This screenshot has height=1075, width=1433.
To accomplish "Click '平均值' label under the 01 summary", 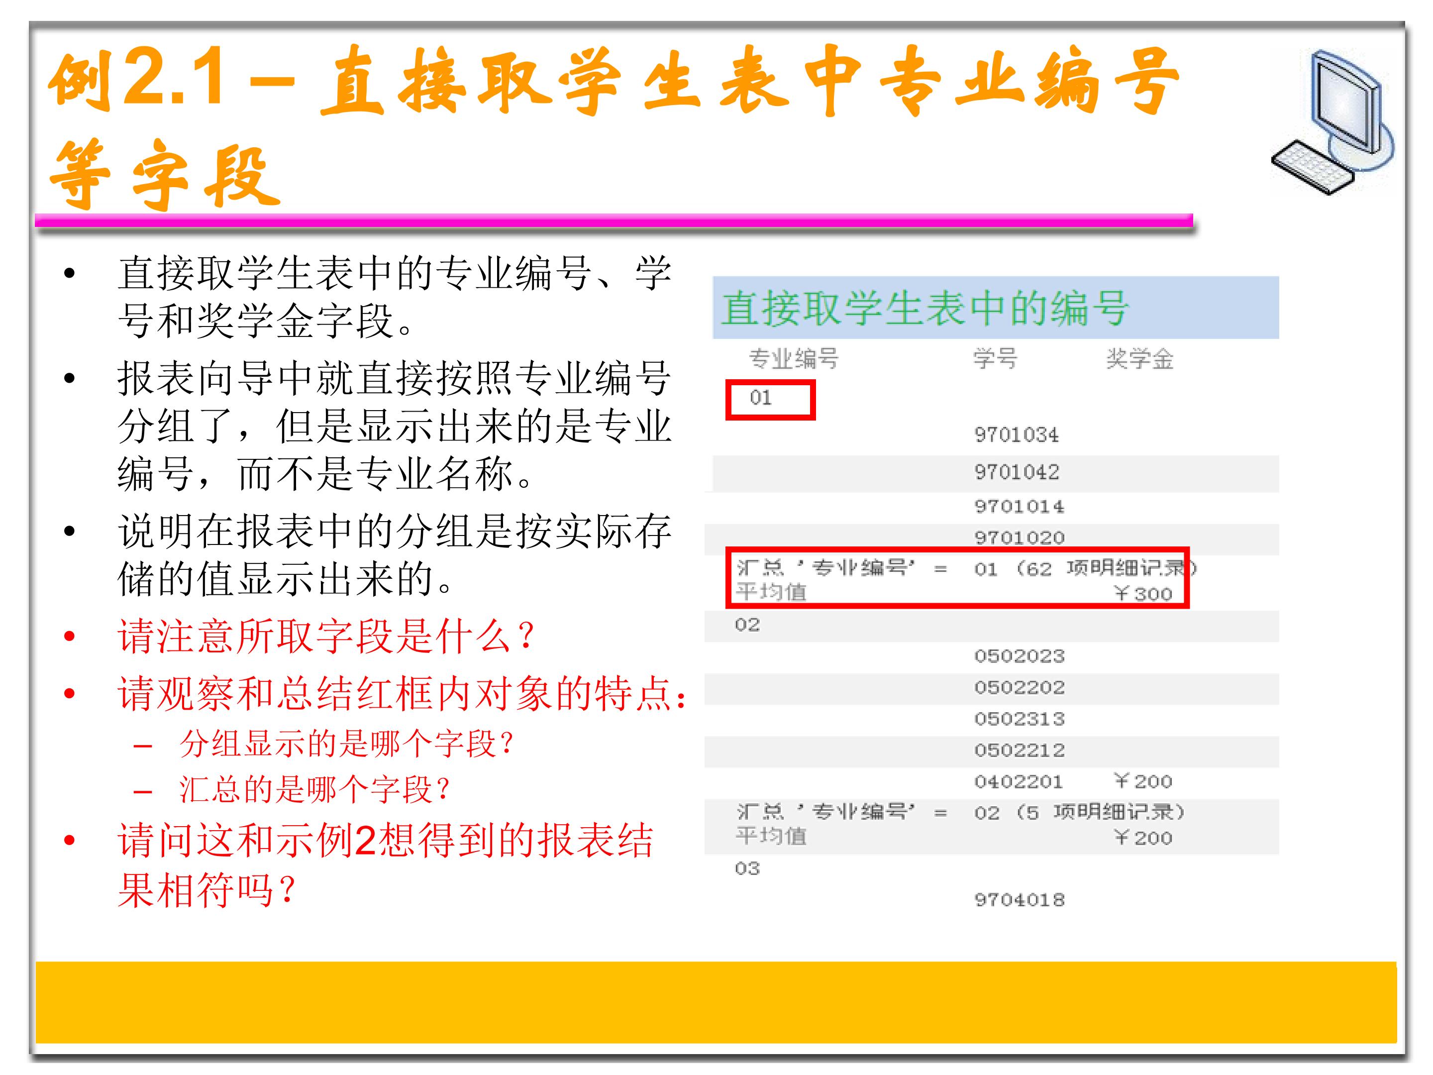I will pos(771,592).
